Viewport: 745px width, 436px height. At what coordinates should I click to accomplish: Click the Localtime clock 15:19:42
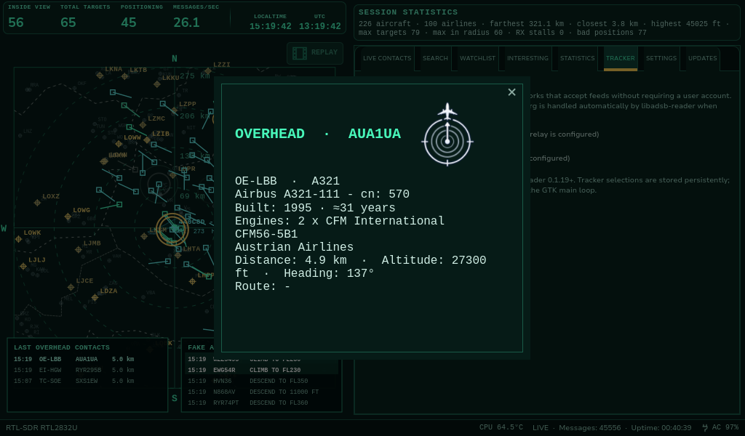[271, 27]
